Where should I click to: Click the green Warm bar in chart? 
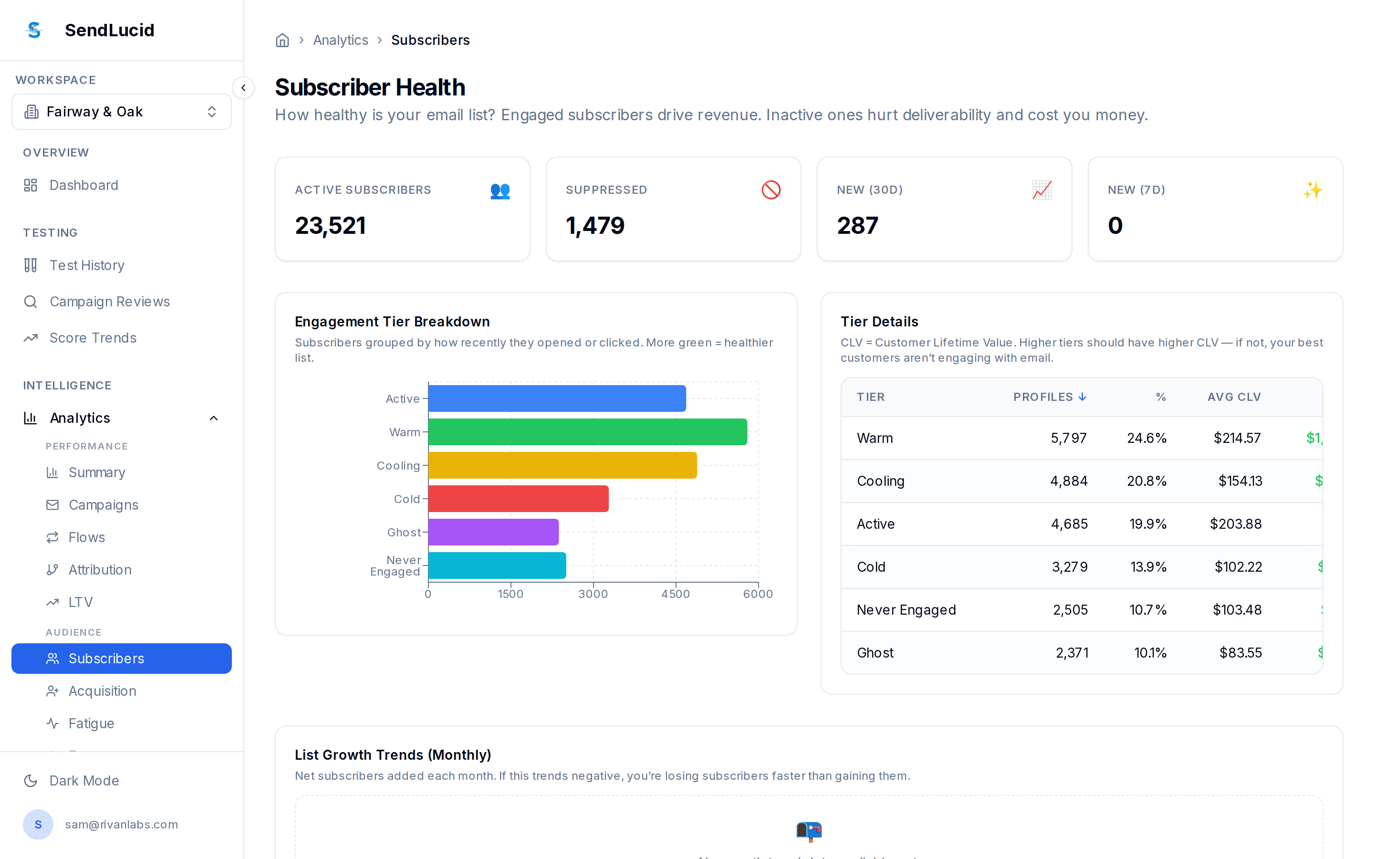[x=588, y=432]
